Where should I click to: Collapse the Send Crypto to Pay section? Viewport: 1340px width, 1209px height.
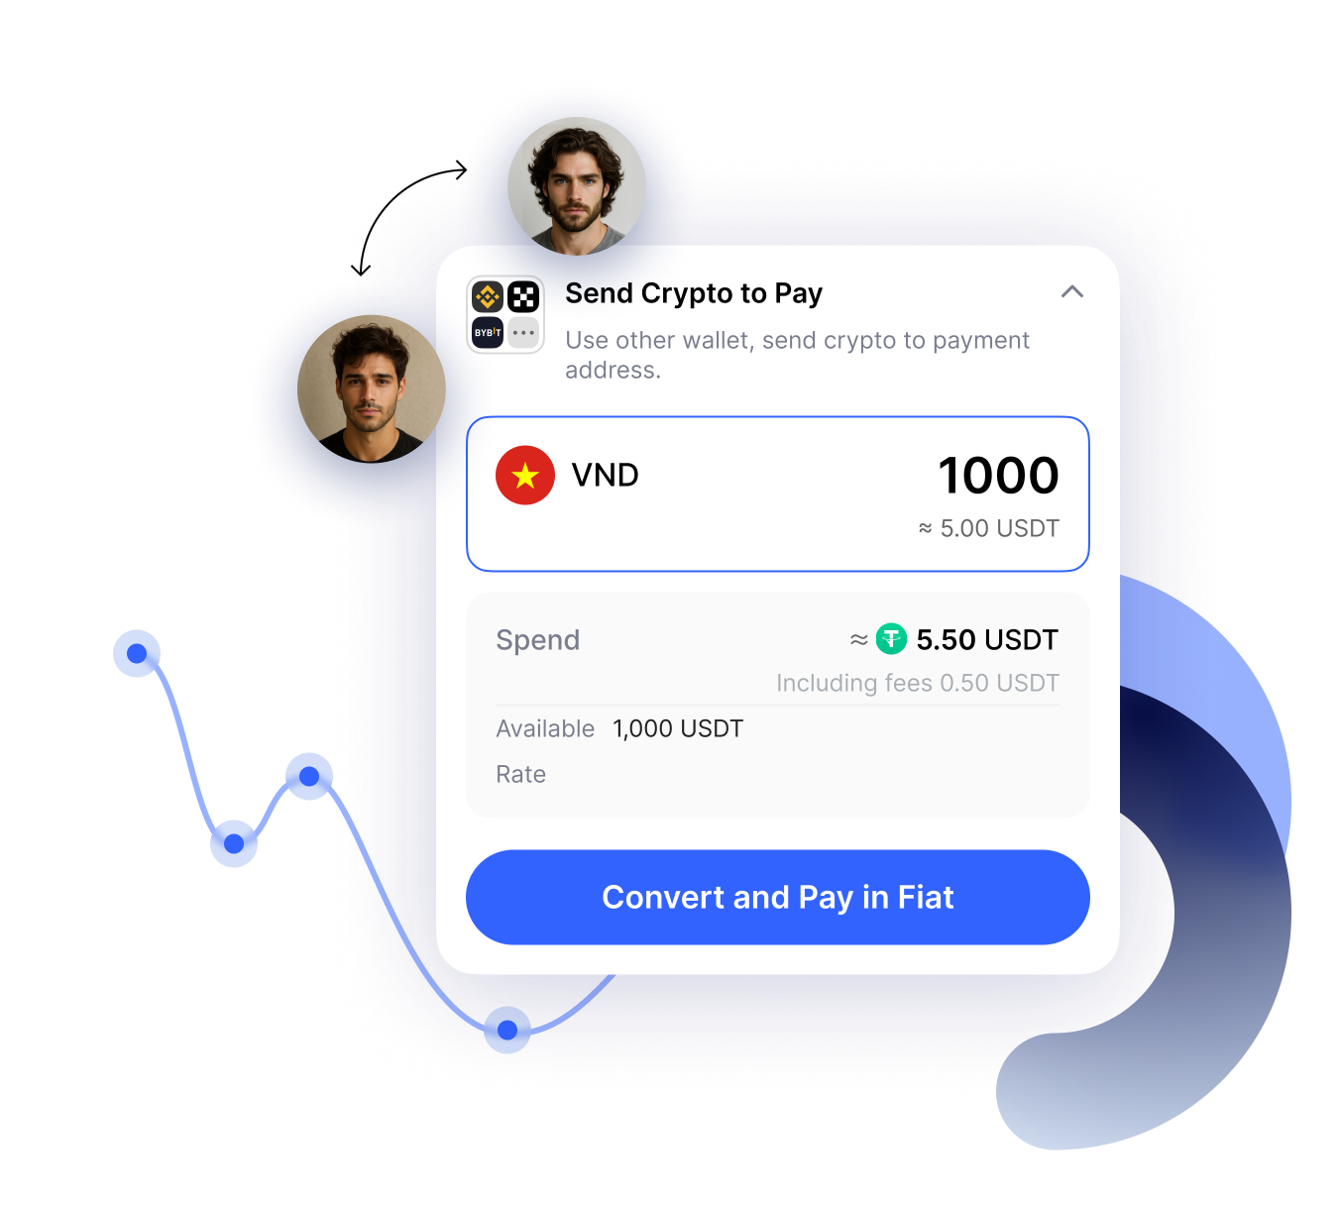1072,291
